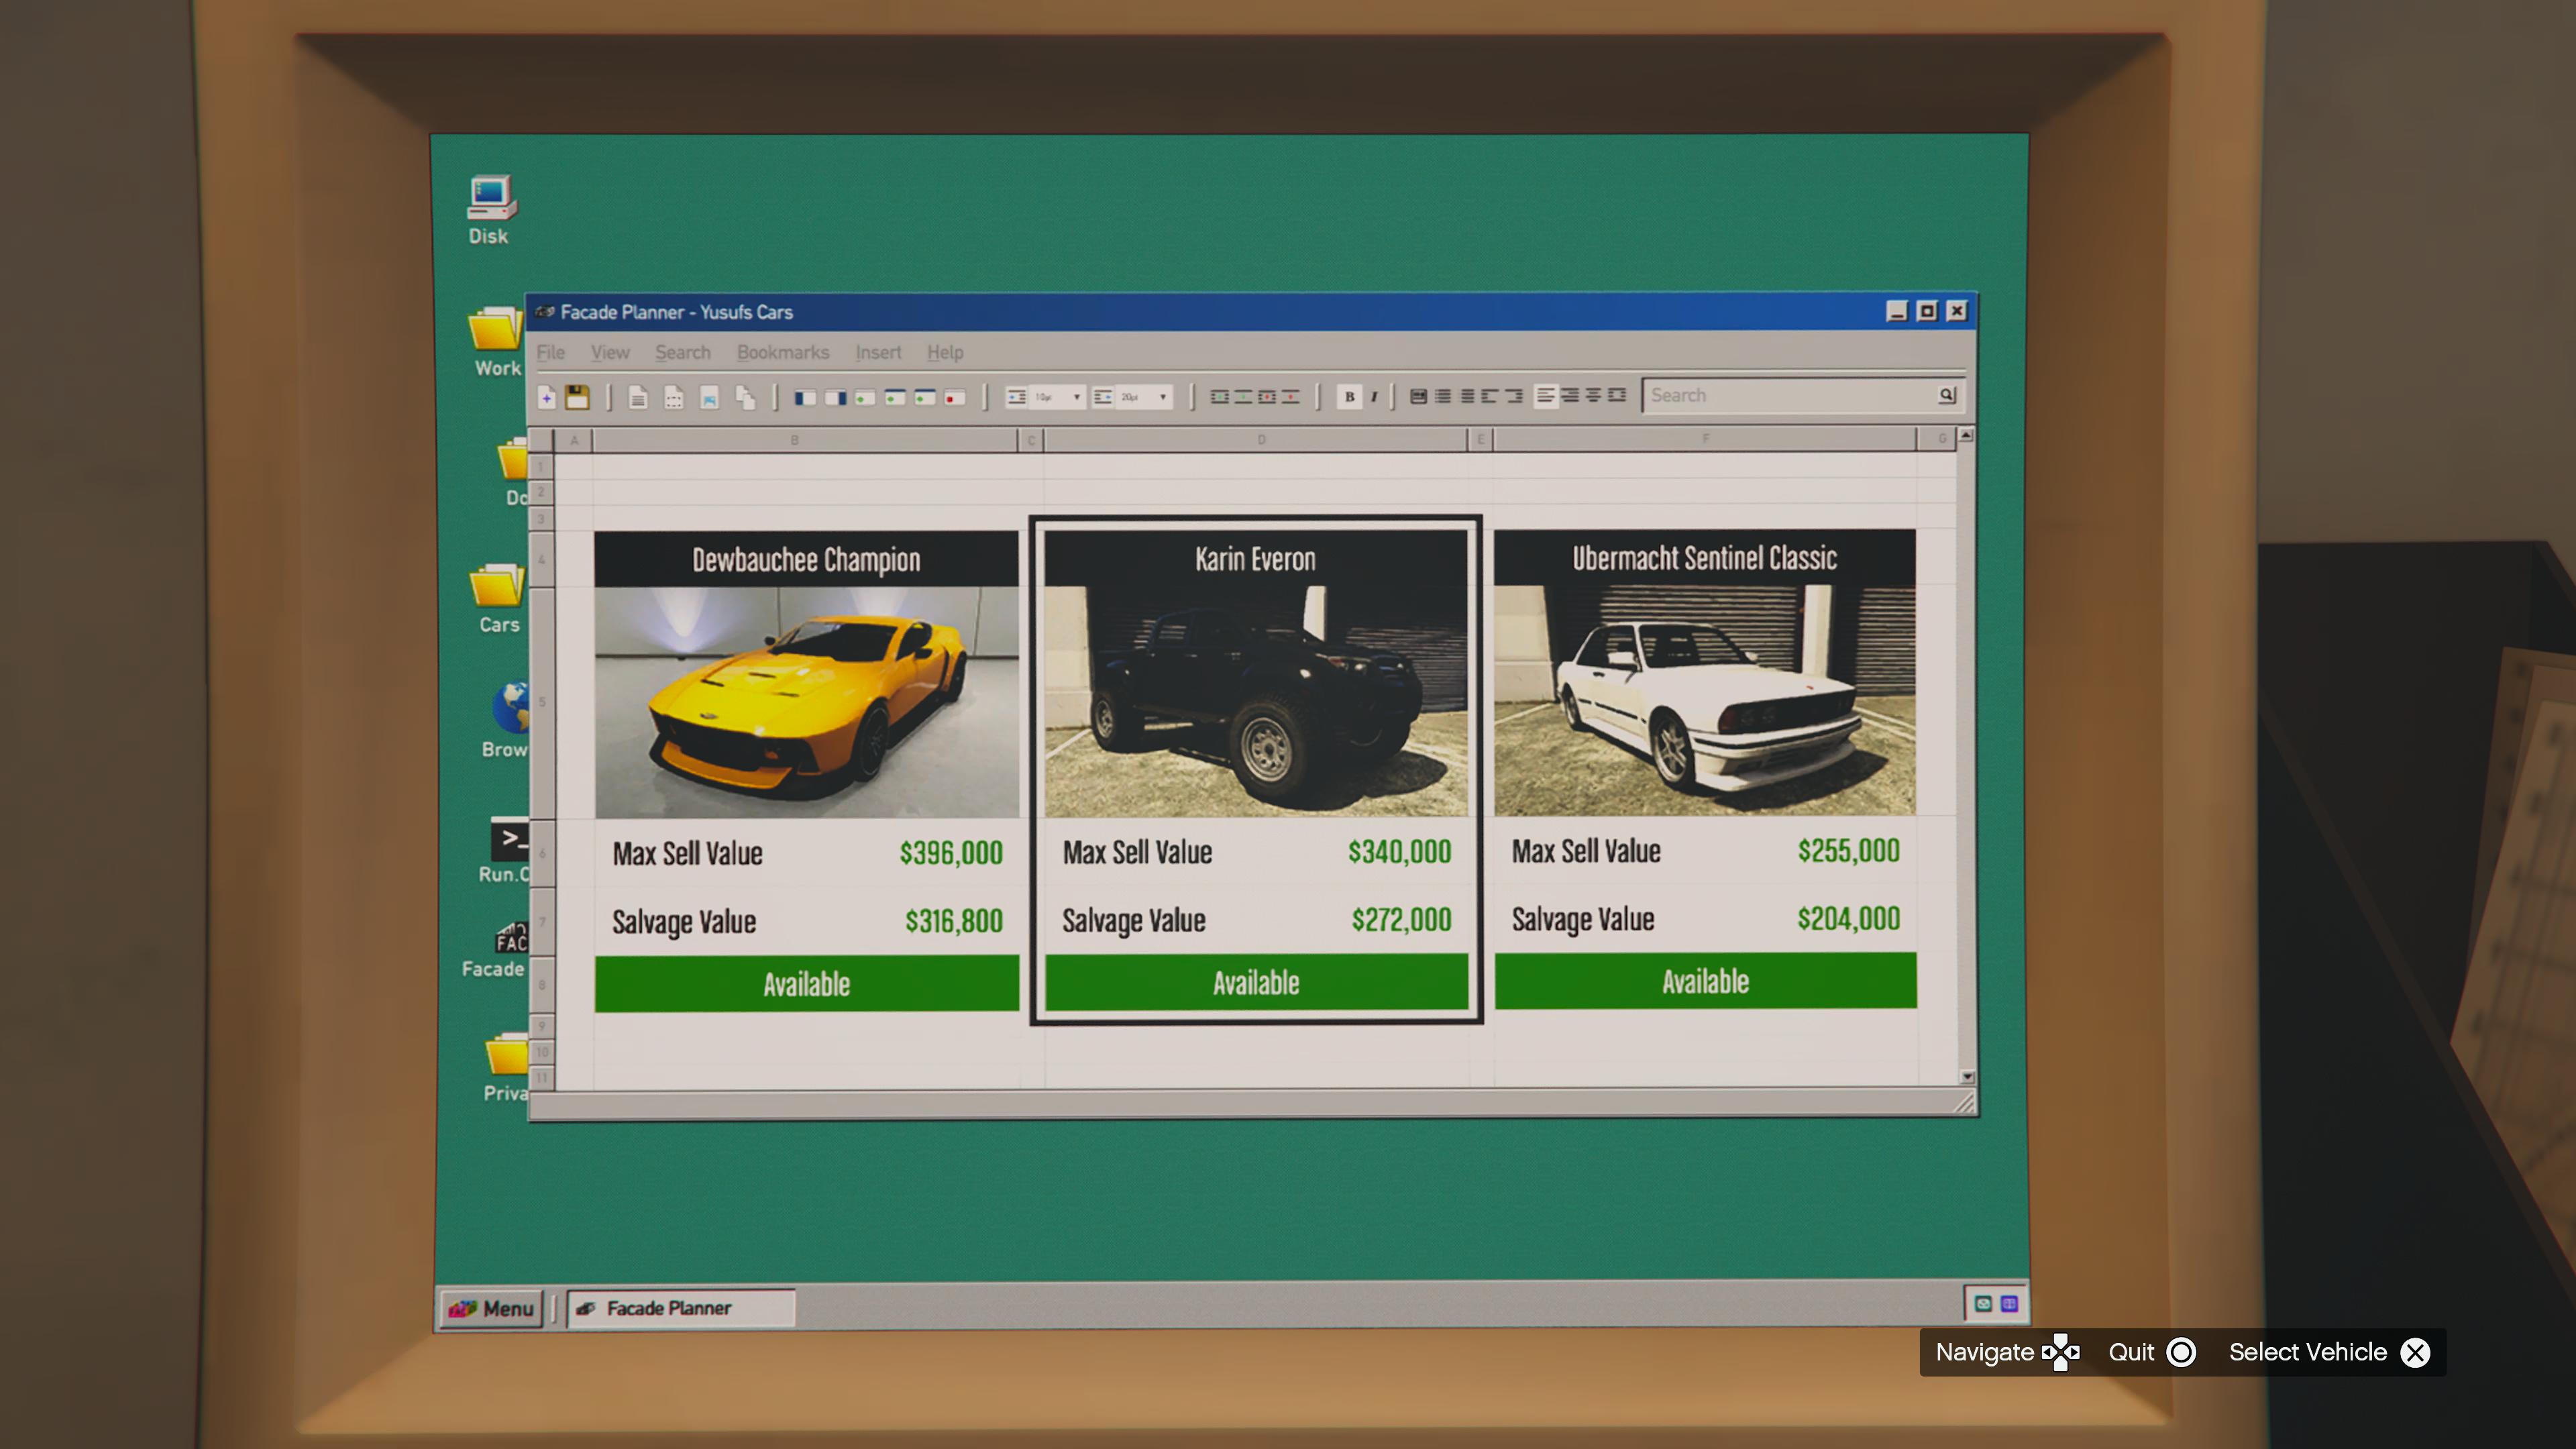Click the Menu start button in taskbar
This screenshot has width=2576, height=1449.
(491, 1308)
